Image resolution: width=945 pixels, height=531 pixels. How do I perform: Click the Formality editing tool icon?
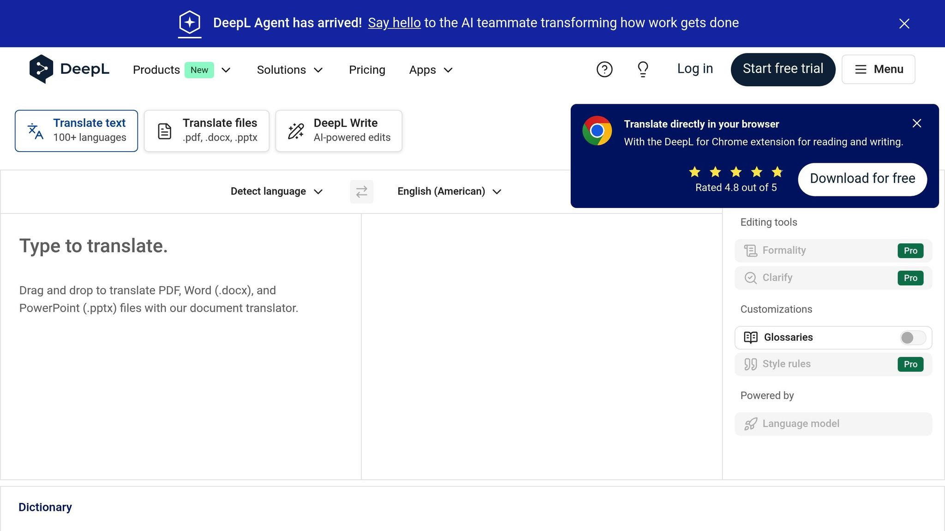[750, 250]
